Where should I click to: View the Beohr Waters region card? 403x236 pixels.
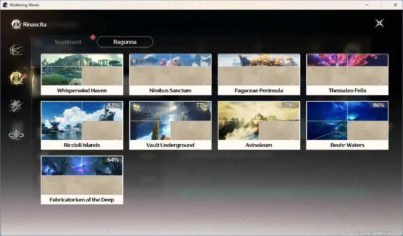(x=347, y=125)
